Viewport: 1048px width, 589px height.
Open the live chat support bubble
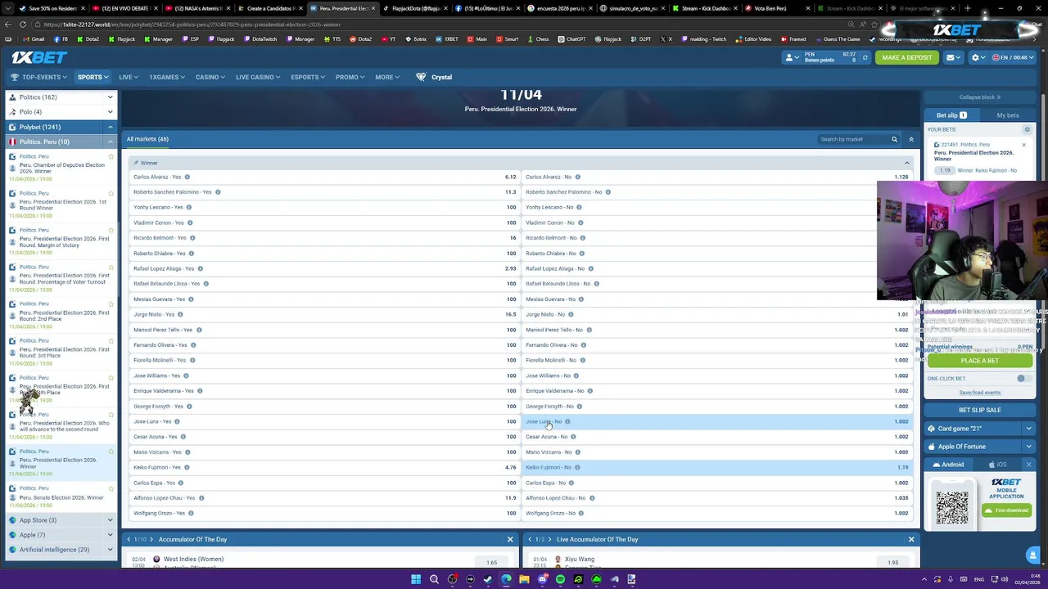1032,555
